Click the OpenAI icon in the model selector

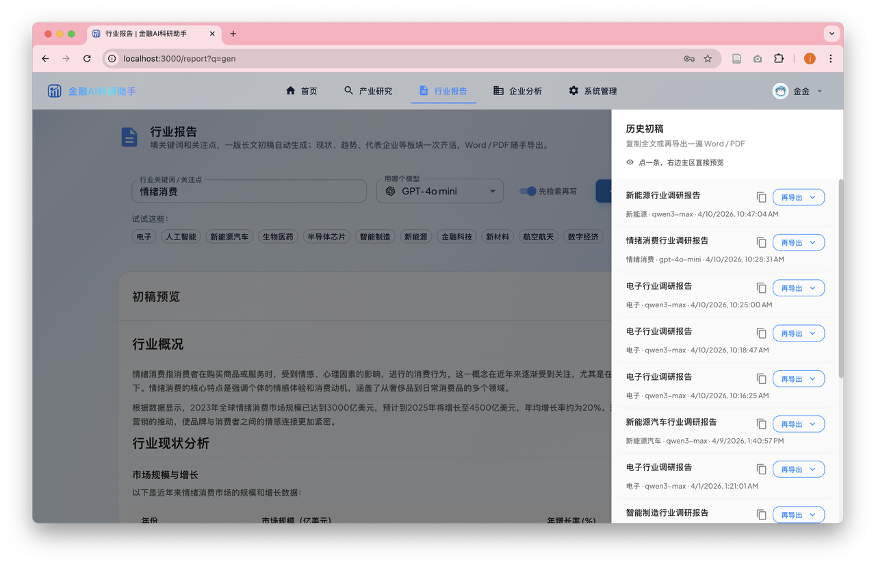click(x=391, y=192)
